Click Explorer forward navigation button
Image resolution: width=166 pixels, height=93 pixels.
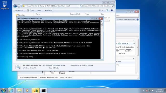(x=19, y=6)
